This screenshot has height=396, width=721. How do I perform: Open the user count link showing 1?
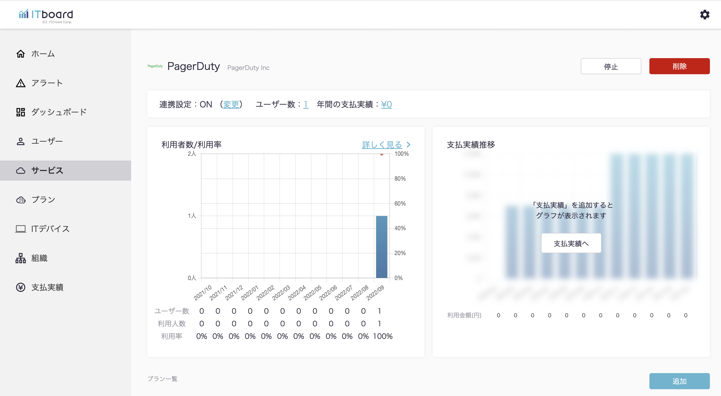[x=306, y=104]
